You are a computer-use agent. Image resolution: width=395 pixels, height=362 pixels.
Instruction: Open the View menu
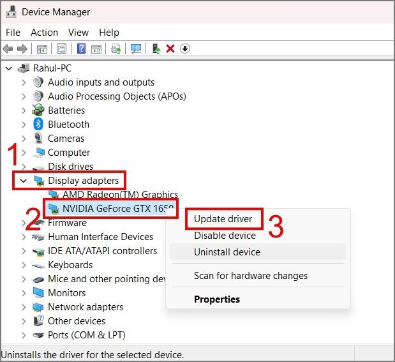78,33
